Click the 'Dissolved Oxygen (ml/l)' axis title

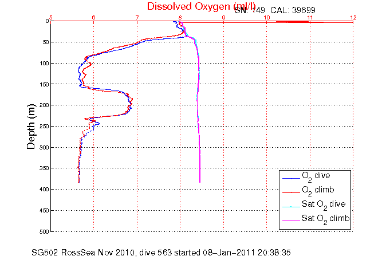point(201,6)
